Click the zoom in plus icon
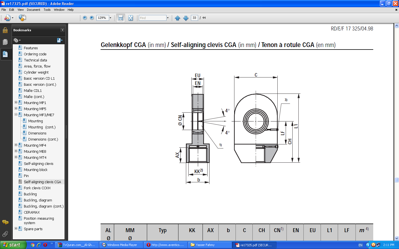 (92, 18)
